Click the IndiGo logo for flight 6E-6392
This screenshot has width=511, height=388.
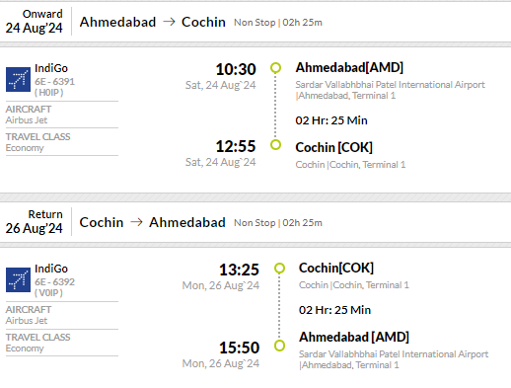18,279
